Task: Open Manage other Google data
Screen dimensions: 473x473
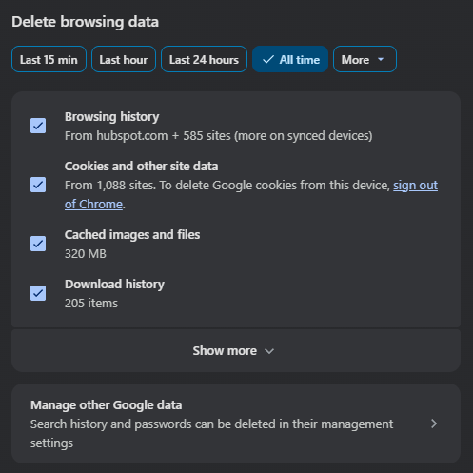Action: pos(236,424)
